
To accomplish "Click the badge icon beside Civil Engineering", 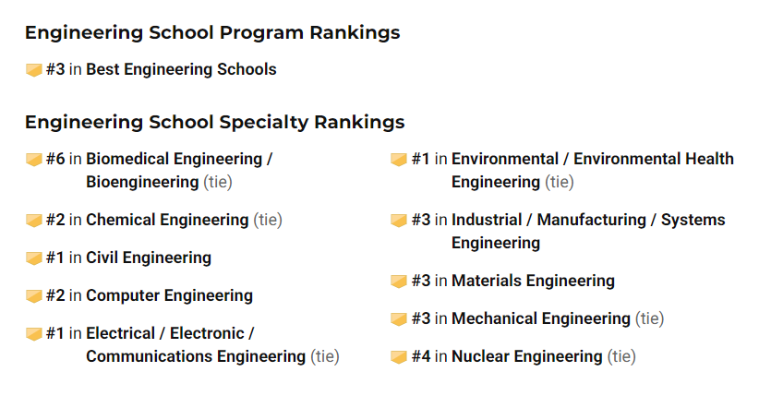I will (34, 258).
